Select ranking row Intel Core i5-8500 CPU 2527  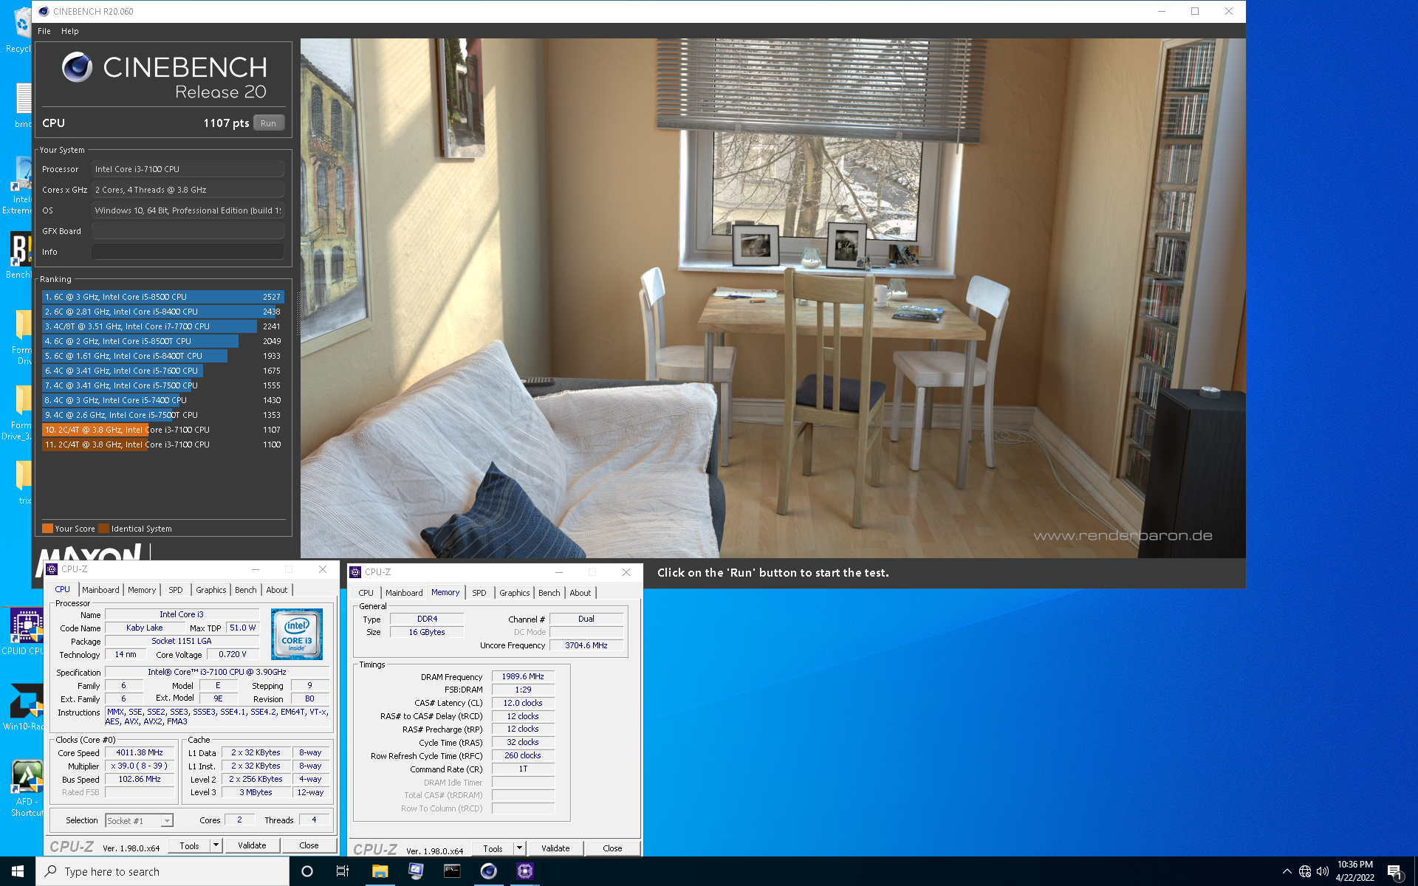[163, 297]
